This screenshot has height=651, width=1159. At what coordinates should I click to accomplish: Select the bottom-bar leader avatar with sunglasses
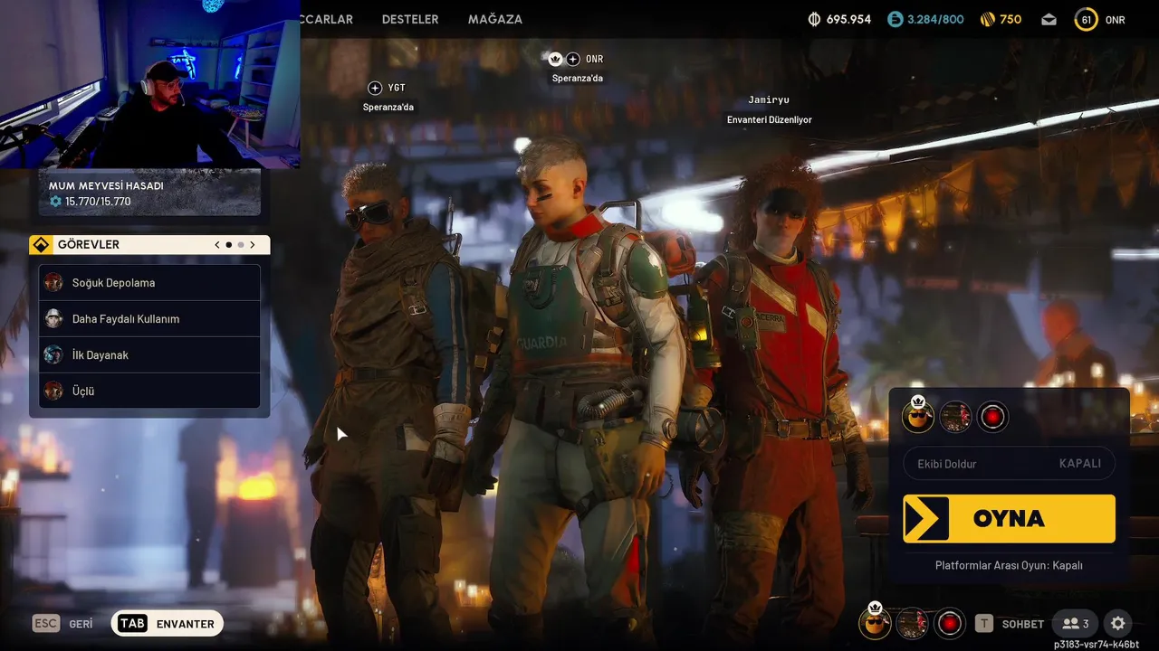coord(875,623)
